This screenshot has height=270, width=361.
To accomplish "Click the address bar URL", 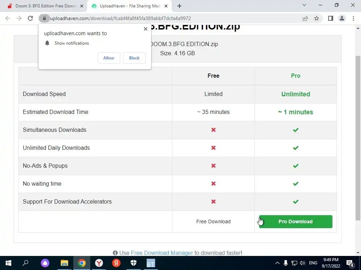I will click(121, 18).
